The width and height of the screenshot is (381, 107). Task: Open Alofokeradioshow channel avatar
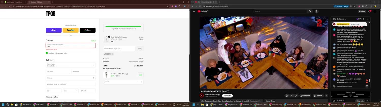click(x=201, y=96)
